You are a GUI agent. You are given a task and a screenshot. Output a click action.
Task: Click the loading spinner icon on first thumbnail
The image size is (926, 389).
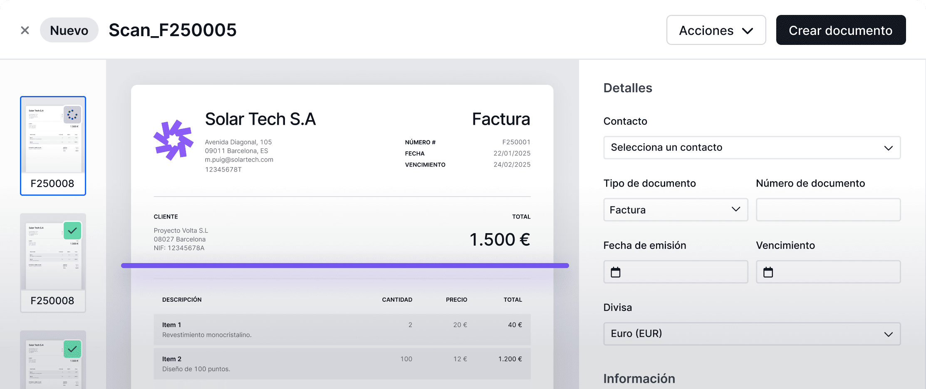pos(72,115)
